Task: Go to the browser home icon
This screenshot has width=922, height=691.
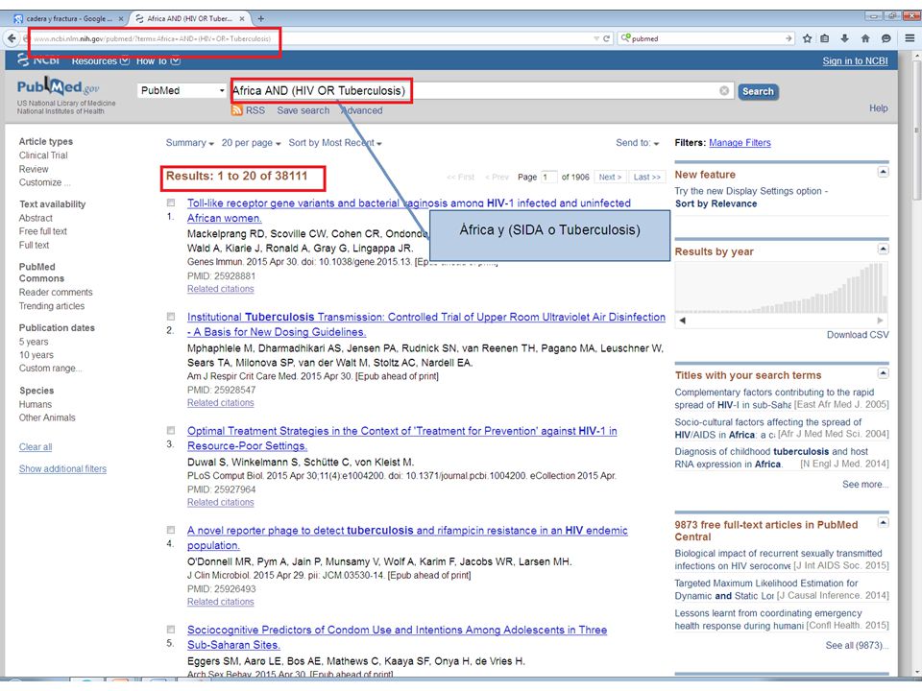Action: point(865,38)
